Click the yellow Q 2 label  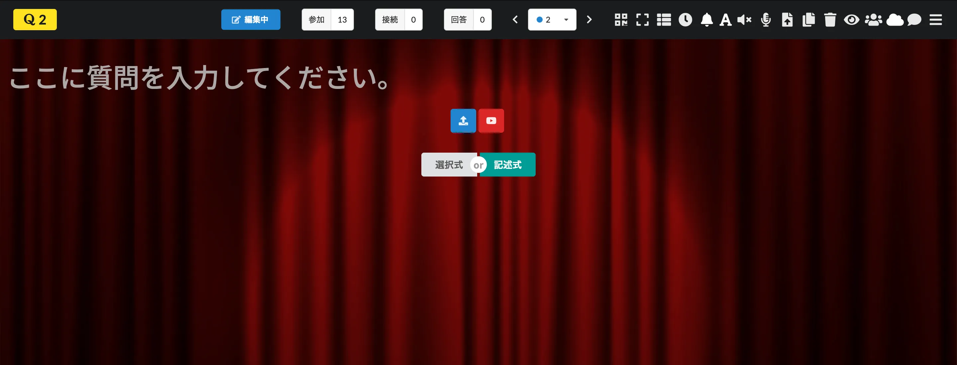35,20
